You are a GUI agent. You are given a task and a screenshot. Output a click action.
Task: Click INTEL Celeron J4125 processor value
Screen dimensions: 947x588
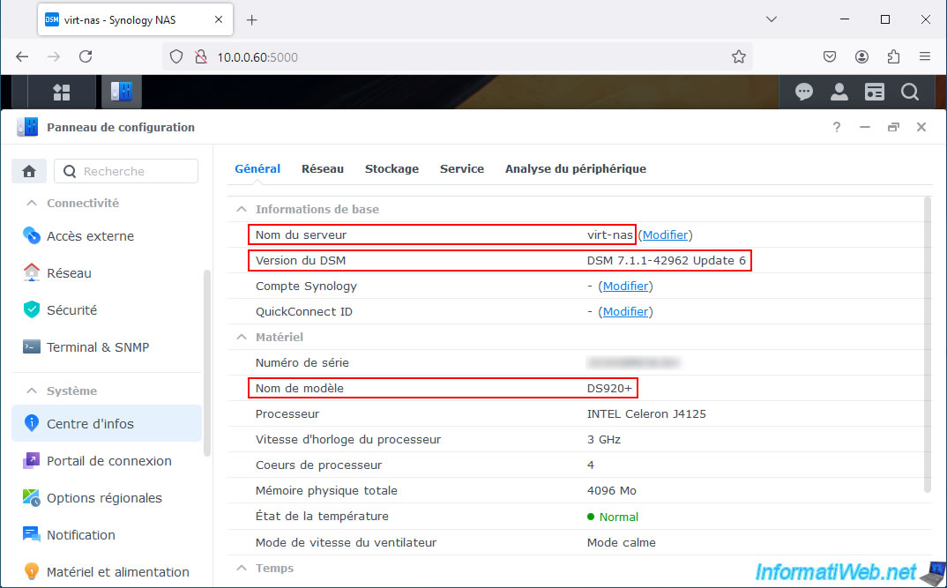(x=646, y=414)
